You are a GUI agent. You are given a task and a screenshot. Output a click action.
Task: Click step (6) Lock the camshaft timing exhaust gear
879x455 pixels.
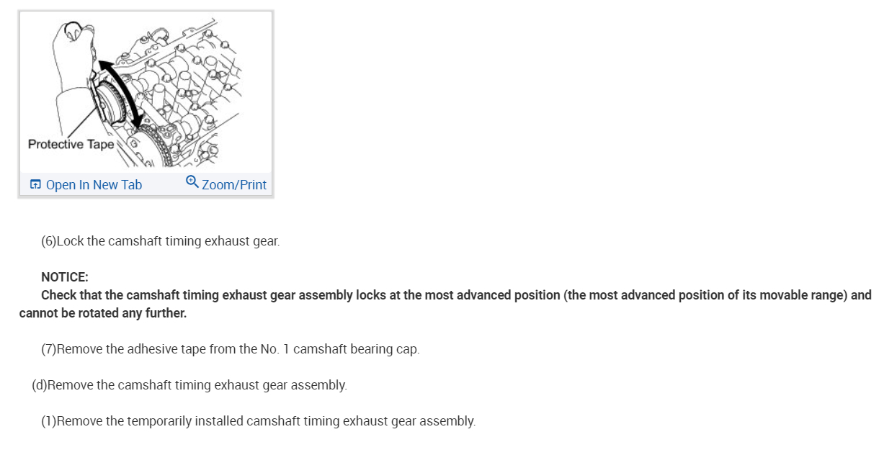160,241
